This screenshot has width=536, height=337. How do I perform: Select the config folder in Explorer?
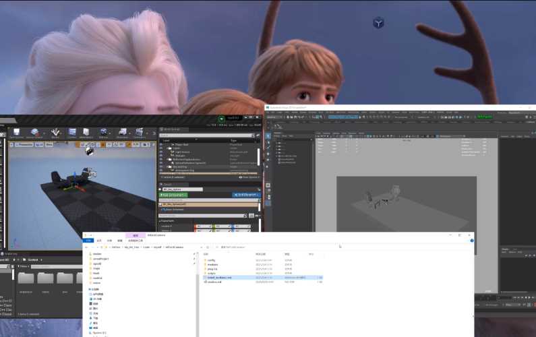coord(211,260)
